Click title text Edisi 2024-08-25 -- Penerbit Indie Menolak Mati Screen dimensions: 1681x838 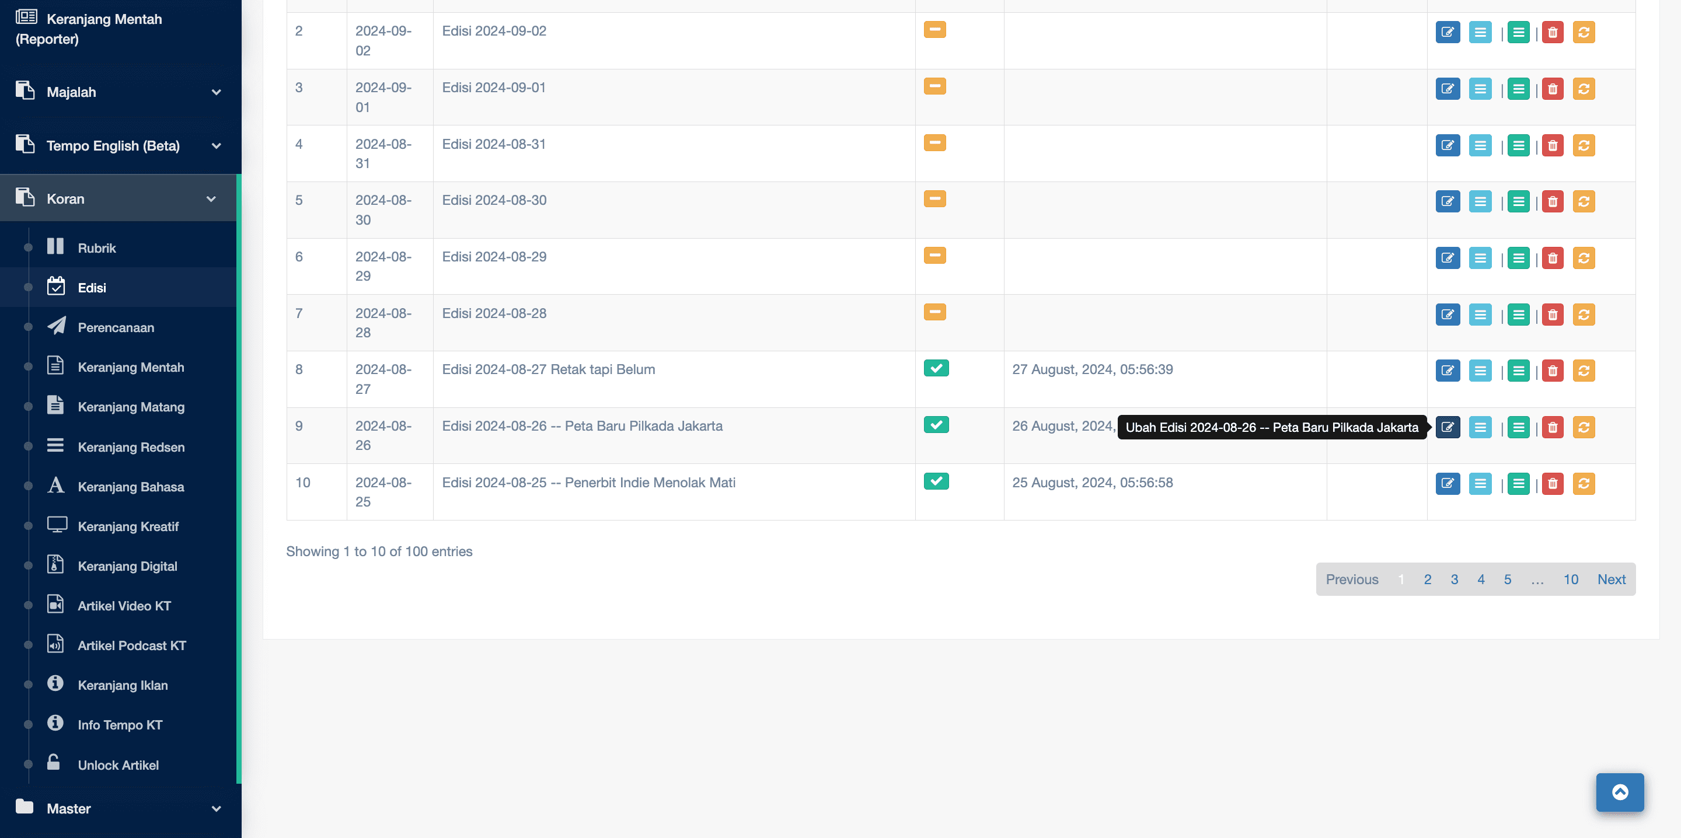[588, 483]
